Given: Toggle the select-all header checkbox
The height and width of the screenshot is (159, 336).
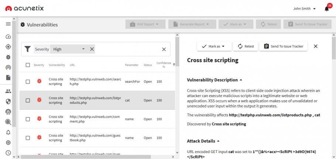Looking at the screenshot, I should [x=28, y=65].
